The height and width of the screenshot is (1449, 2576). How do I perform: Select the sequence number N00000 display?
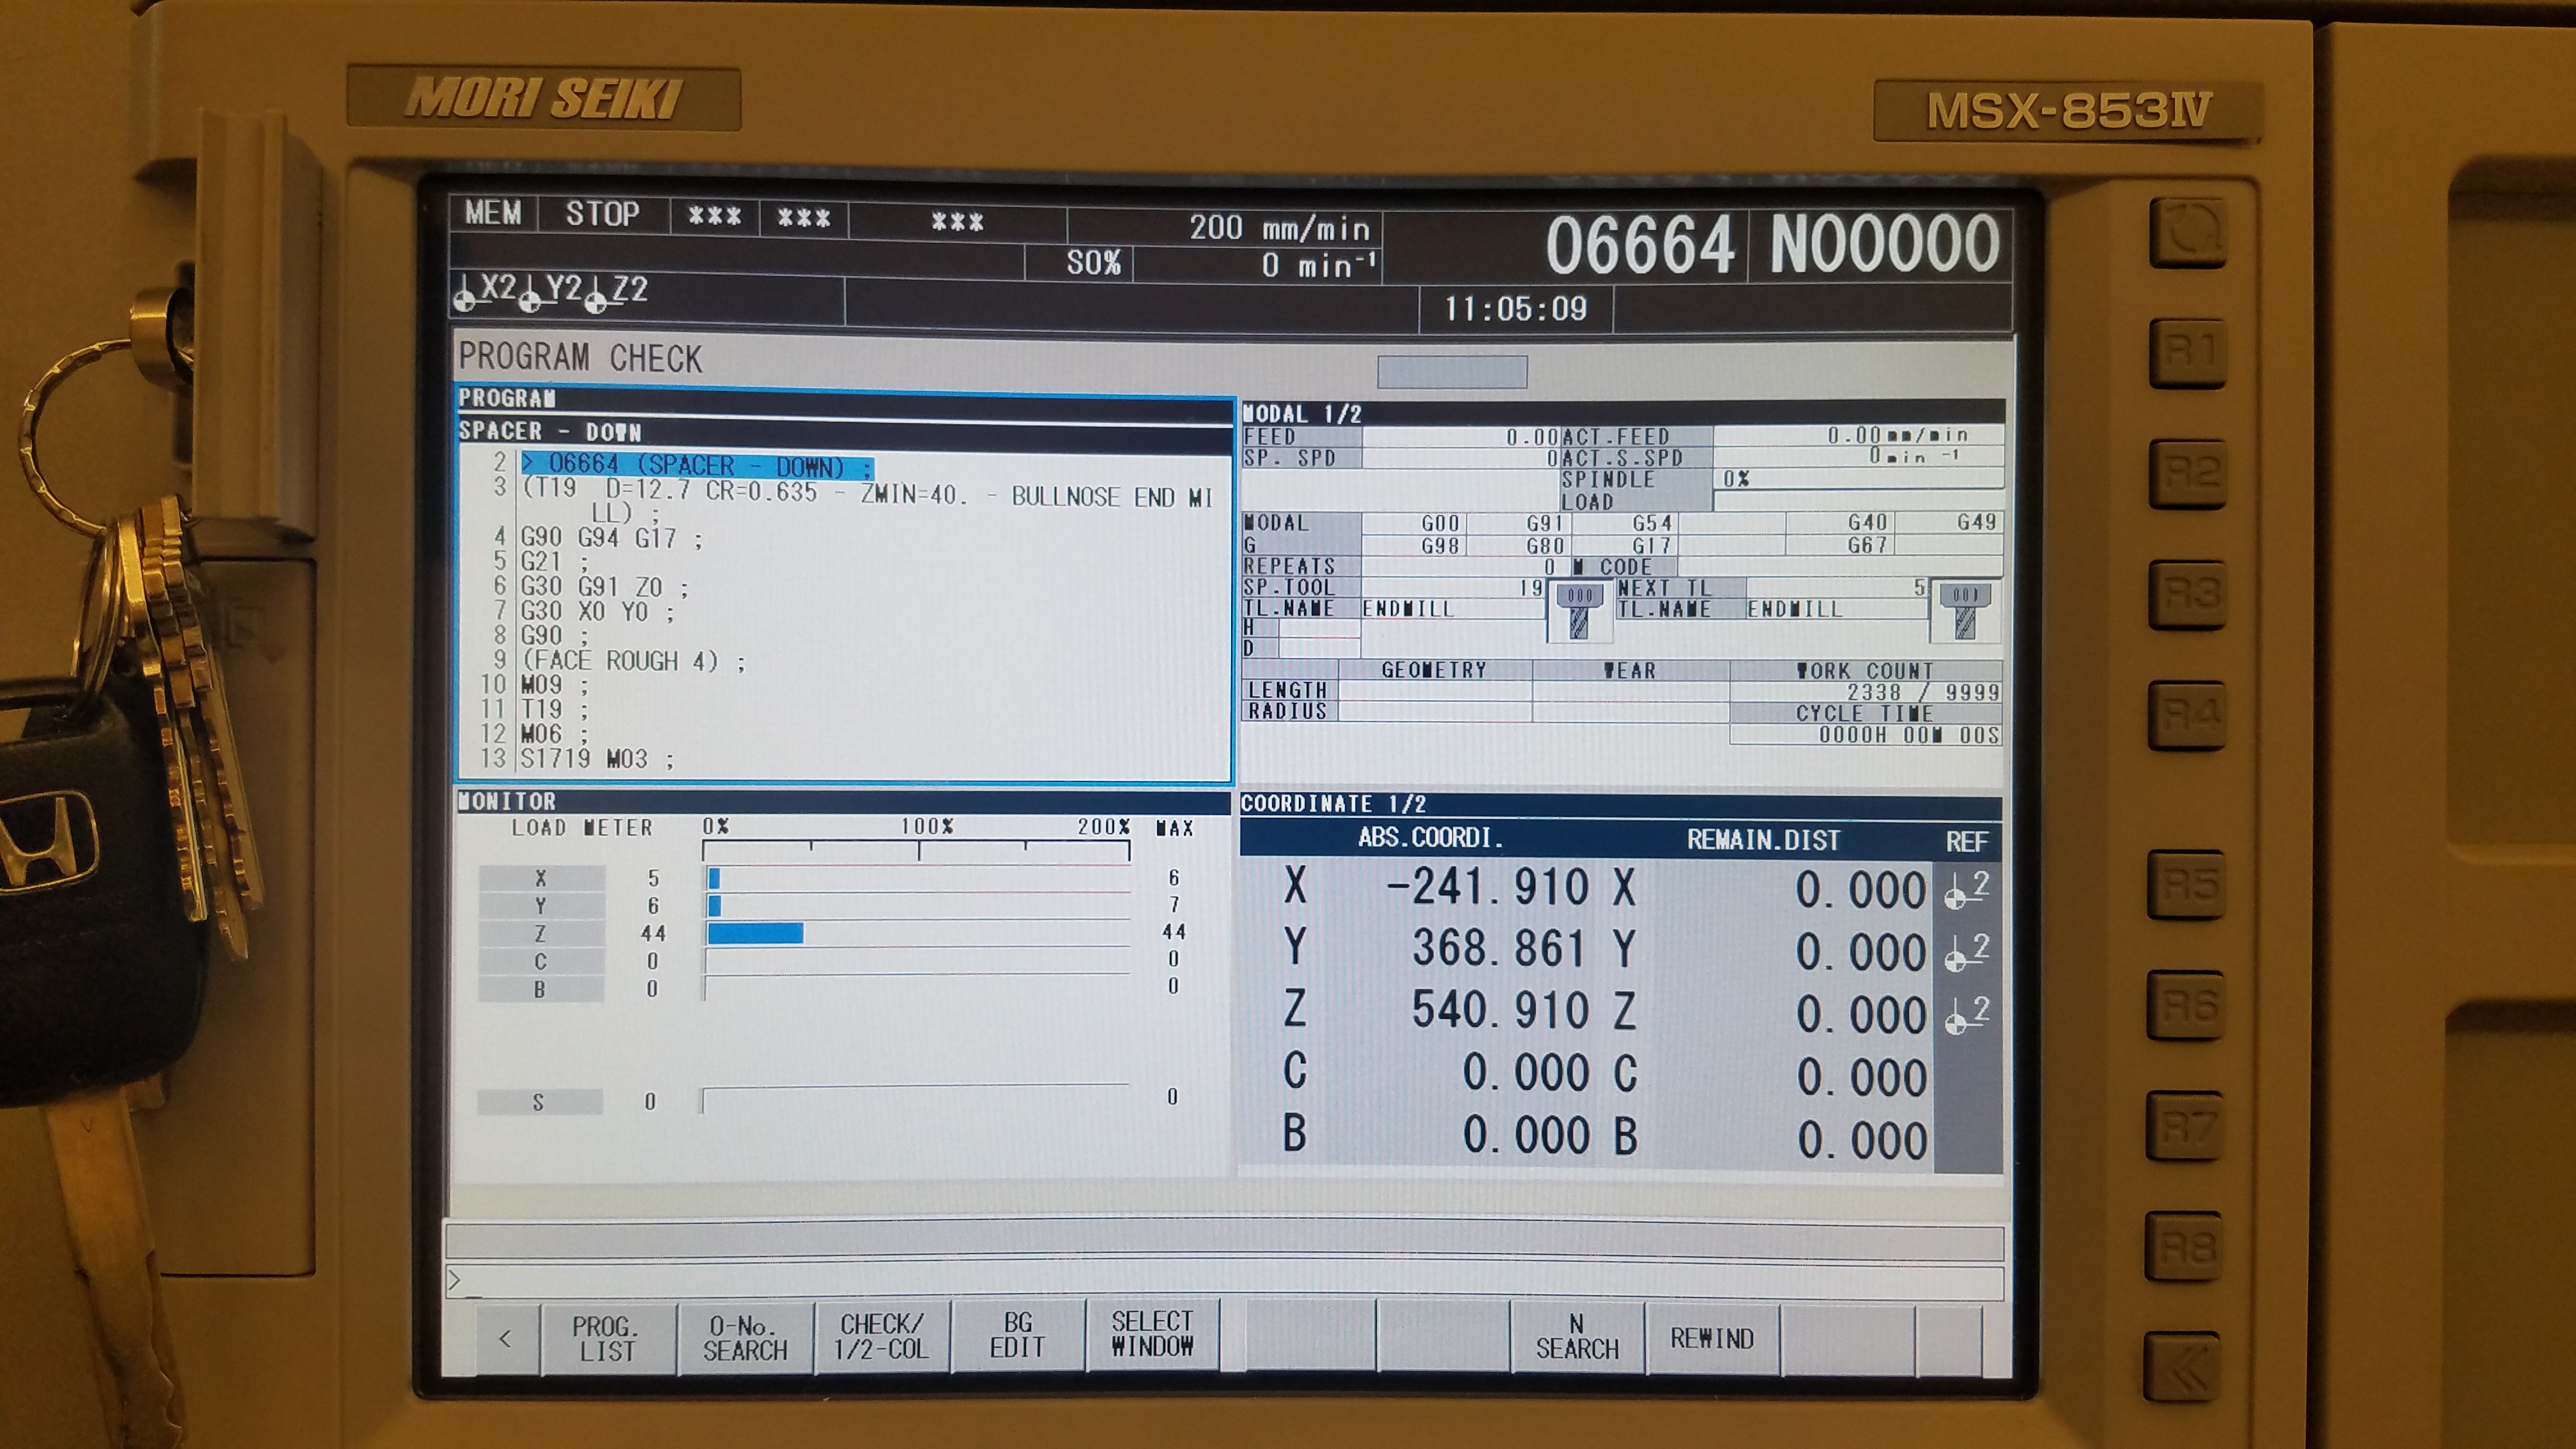1884,244
